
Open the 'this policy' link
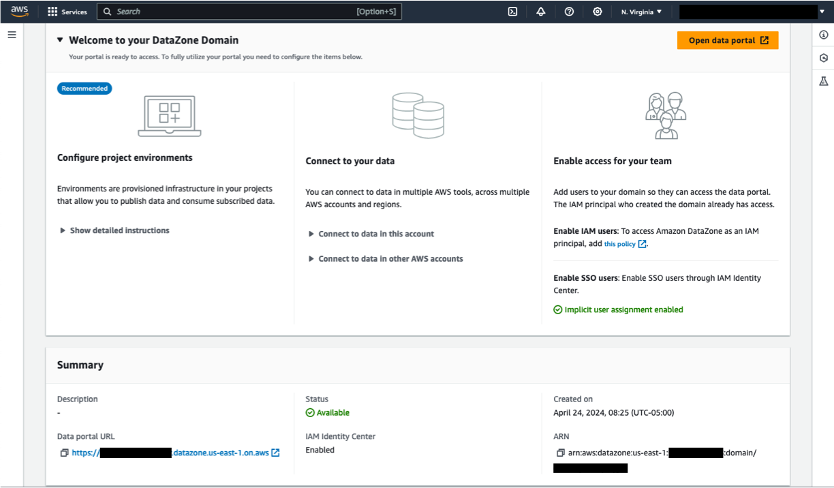(x=620, y=244)
